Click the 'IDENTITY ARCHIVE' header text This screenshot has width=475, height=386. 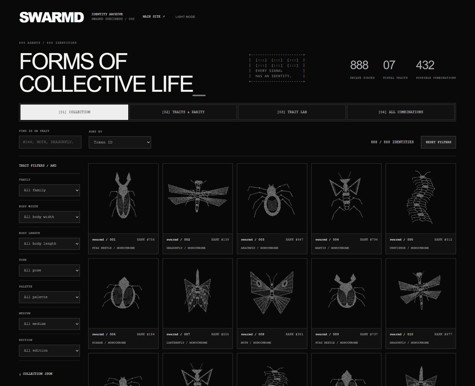[107, 14]
